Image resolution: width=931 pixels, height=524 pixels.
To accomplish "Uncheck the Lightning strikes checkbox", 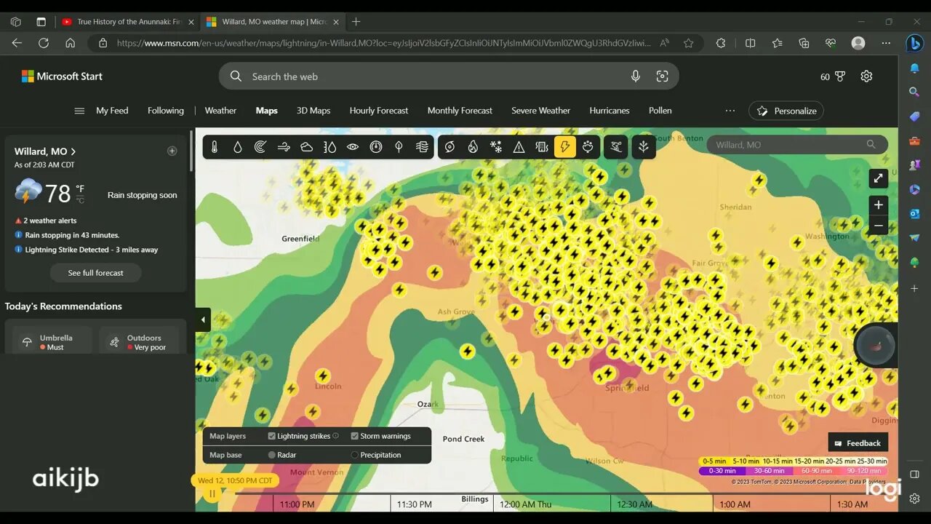I will pyautogui.click(x=271, y=436).
